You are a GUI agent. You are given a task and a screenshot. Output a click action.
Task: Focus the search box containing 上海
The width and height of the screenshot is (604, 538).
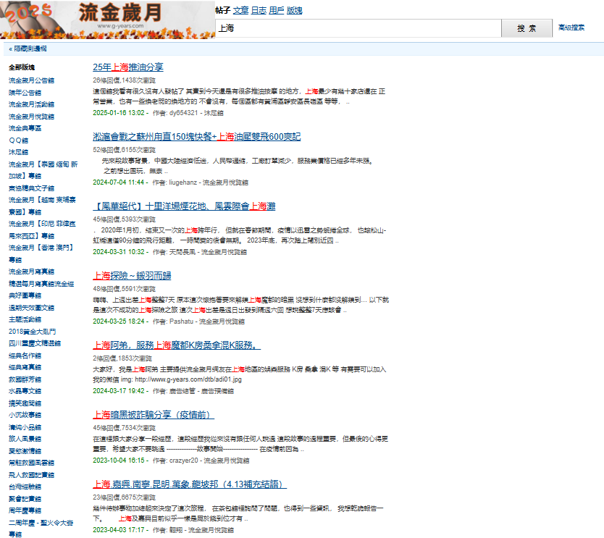358,28
